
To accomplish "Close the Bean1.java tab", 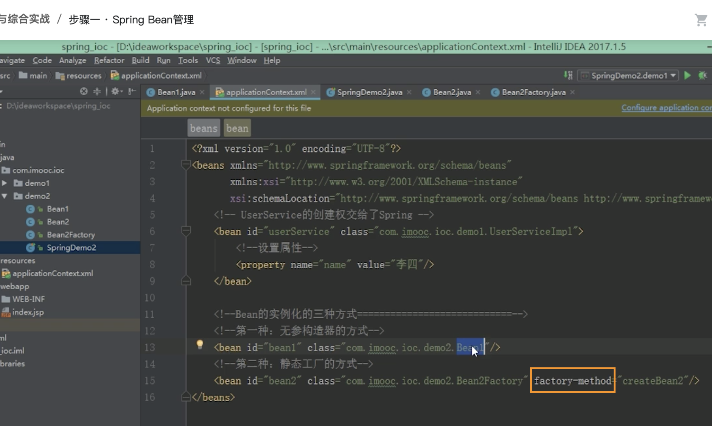I will click(202, 92).
